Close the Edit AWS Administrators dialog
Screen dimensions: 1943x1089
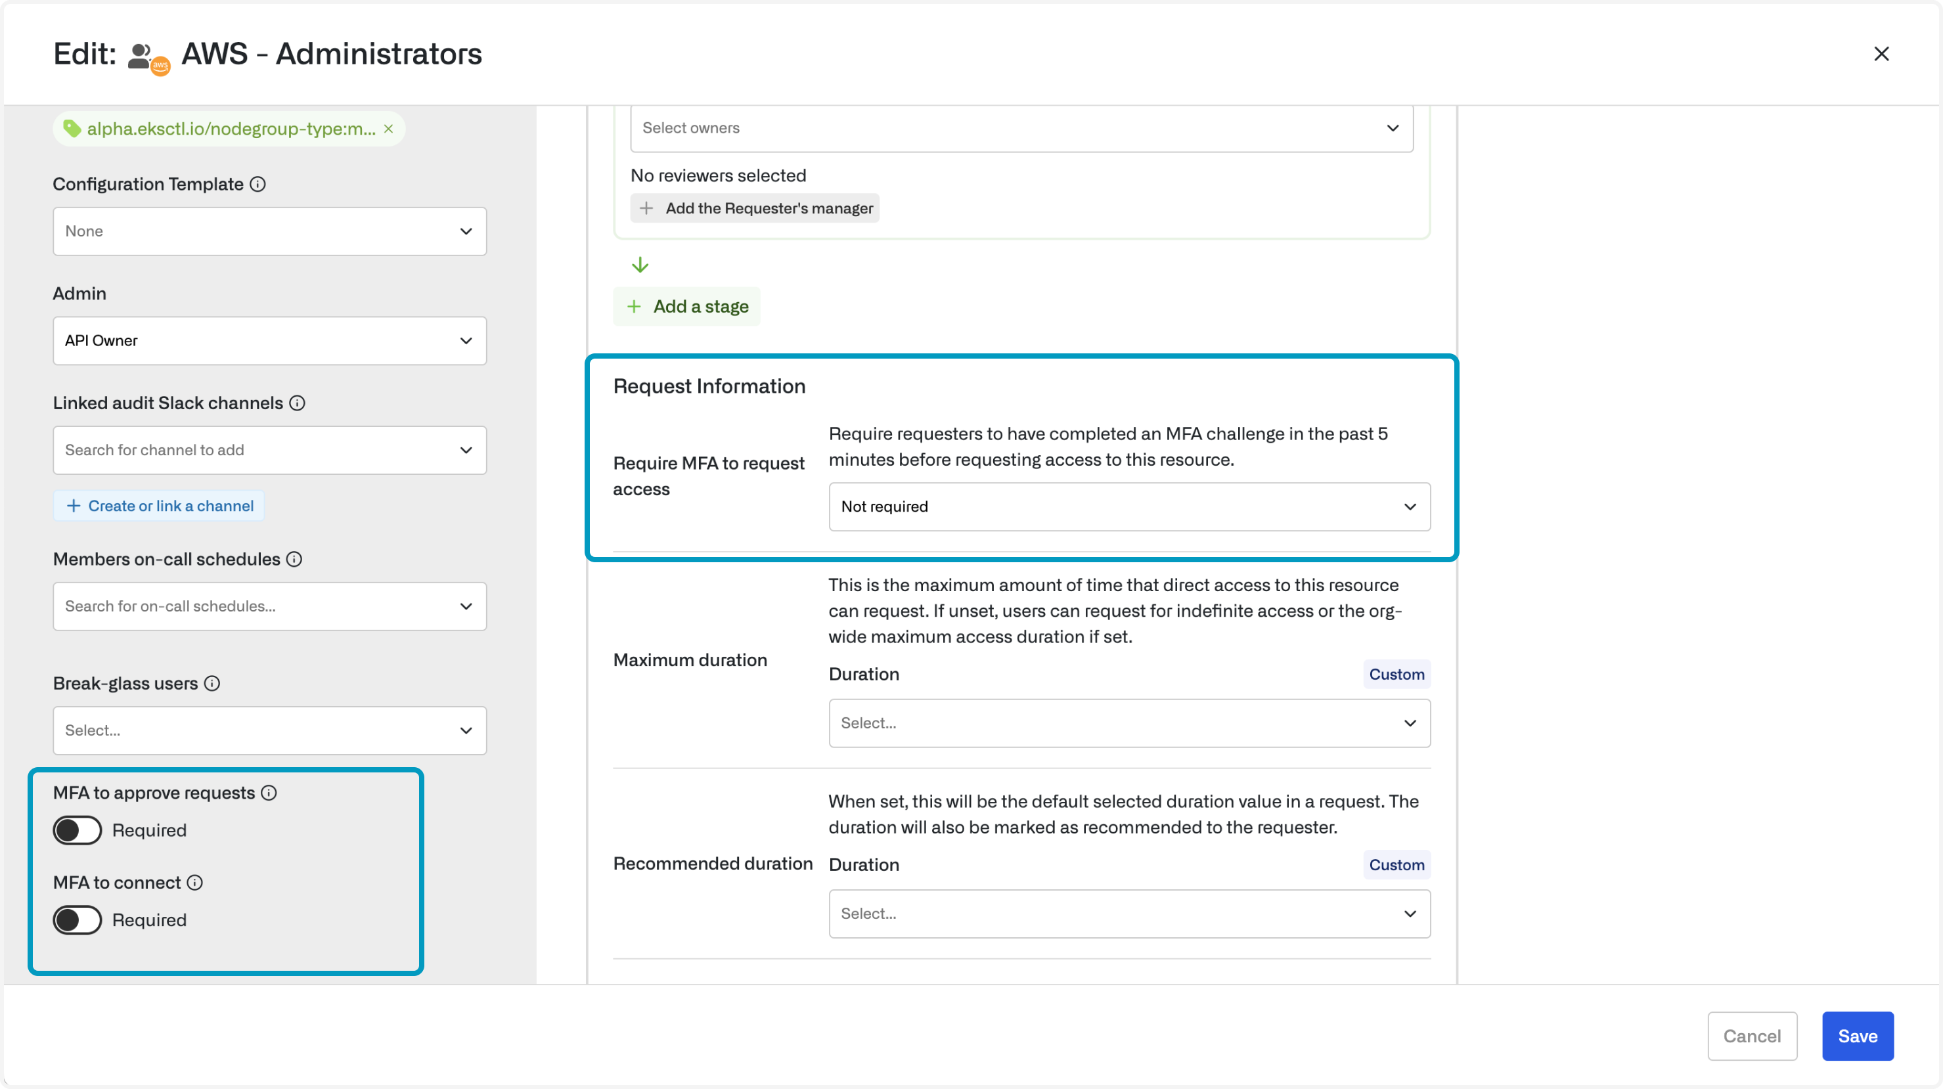1881,54
